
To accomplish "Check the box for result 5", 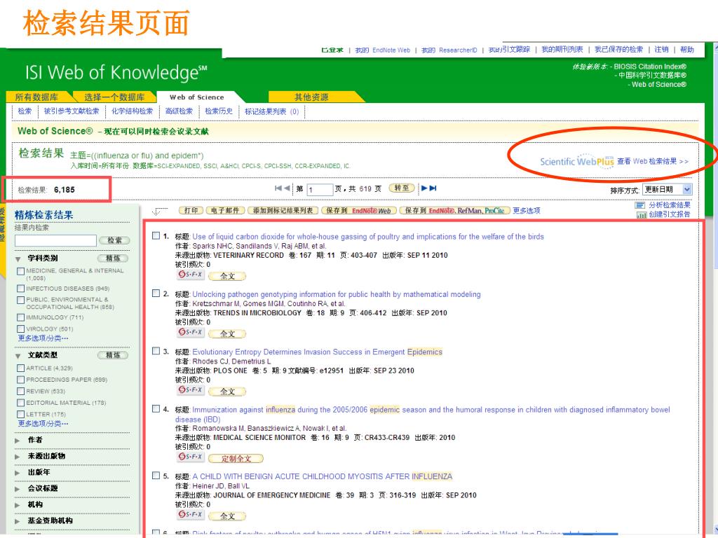I will point(156,476).
